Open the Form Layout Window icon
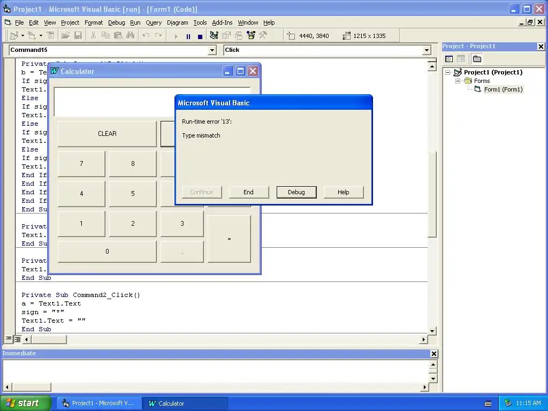The image size is (548, 411). pos(239,36)
